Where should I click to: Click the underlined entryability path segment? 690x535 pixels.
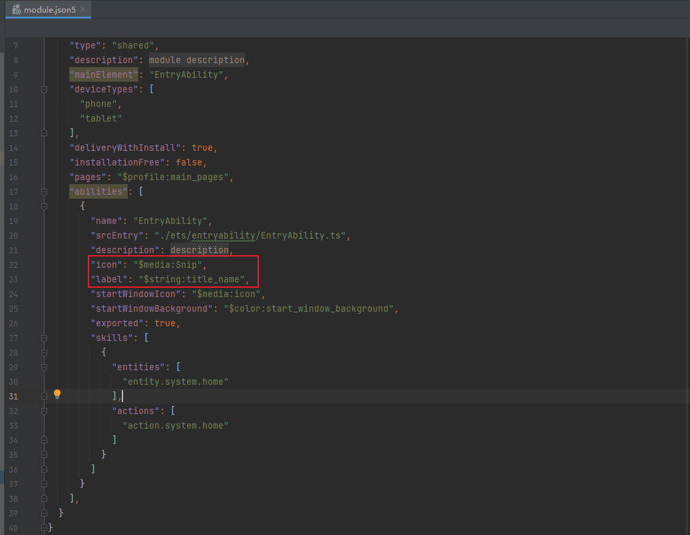(223, 236)
